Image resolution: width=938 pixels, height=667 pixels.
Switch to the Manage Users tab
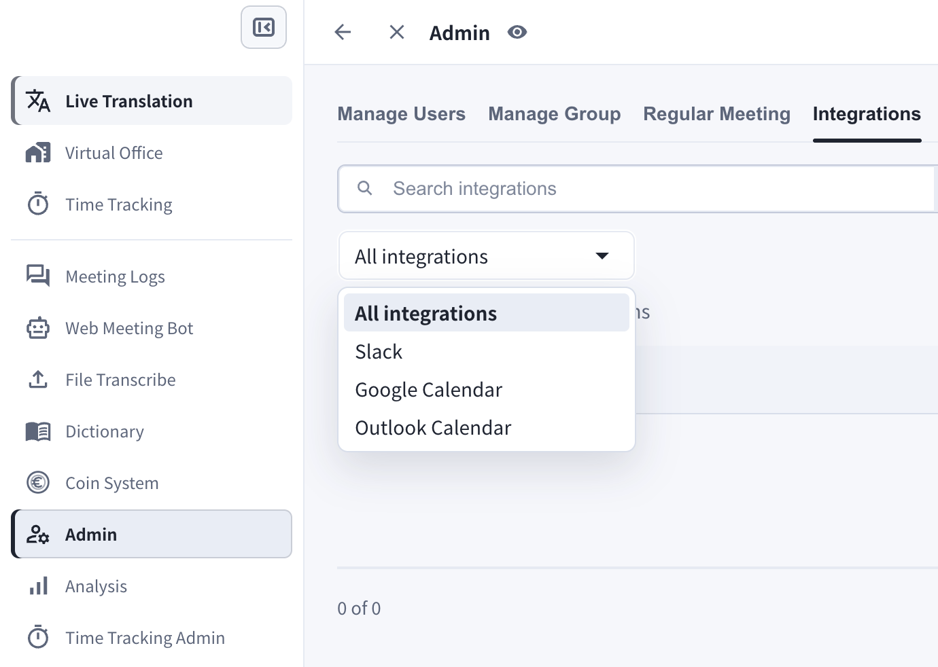[402, 113]
